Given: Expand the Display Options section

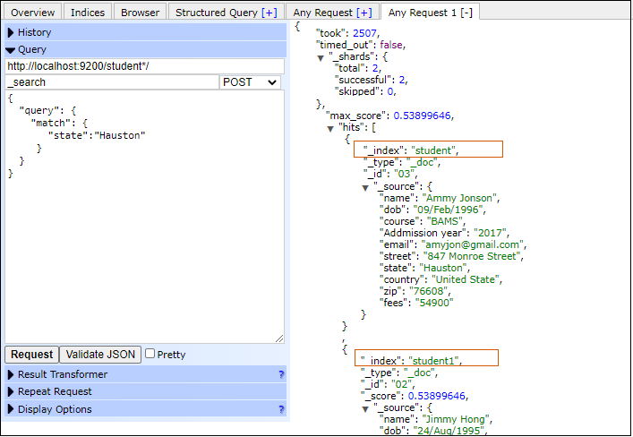Looking at the screenshot, I should tap(145, 409).
